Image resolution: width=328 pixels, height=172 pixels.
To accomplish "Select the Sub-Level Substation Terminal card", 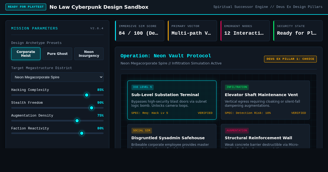I will click(x=172, y=100).
